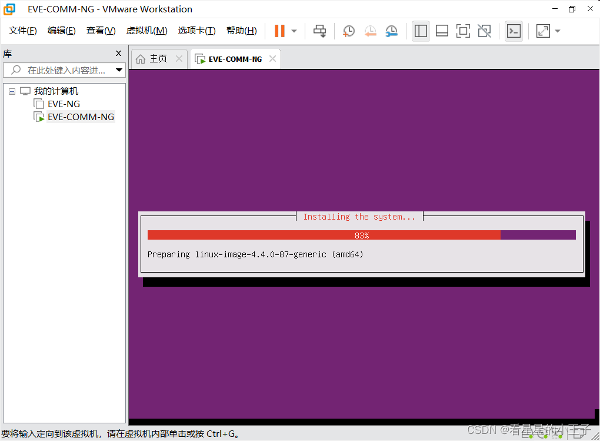Screen dimensions: 600x441
Task: Open the library search filter dropdown
Action: [119, 70]
